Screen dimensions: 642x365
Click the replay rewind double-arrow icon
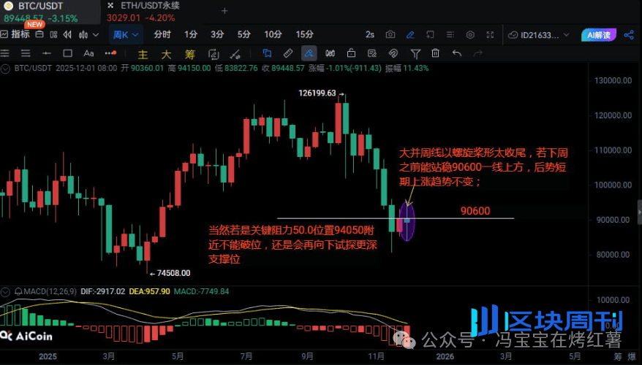(x=67, y=35)
